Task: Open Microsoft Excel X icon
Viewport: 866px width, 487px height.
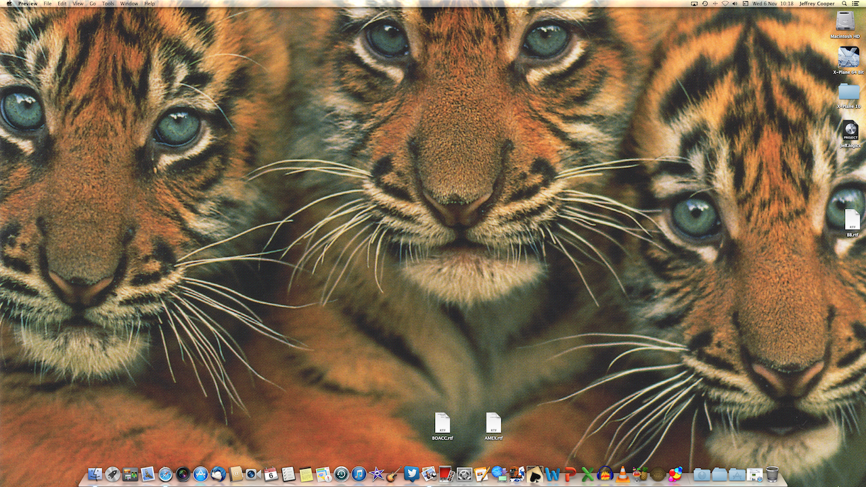Action: 587,474
